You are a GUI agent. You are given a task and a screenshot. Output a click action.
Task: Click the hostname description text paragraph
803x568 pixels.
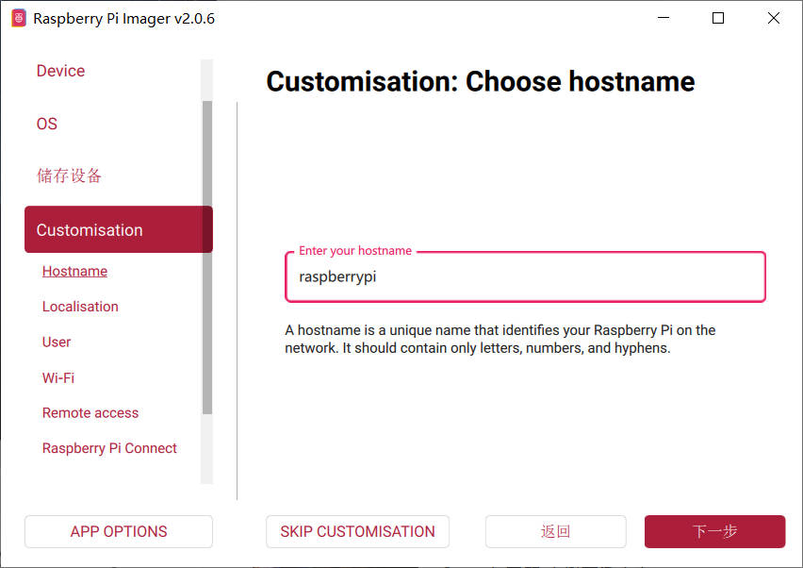click(x=500, y=339)
